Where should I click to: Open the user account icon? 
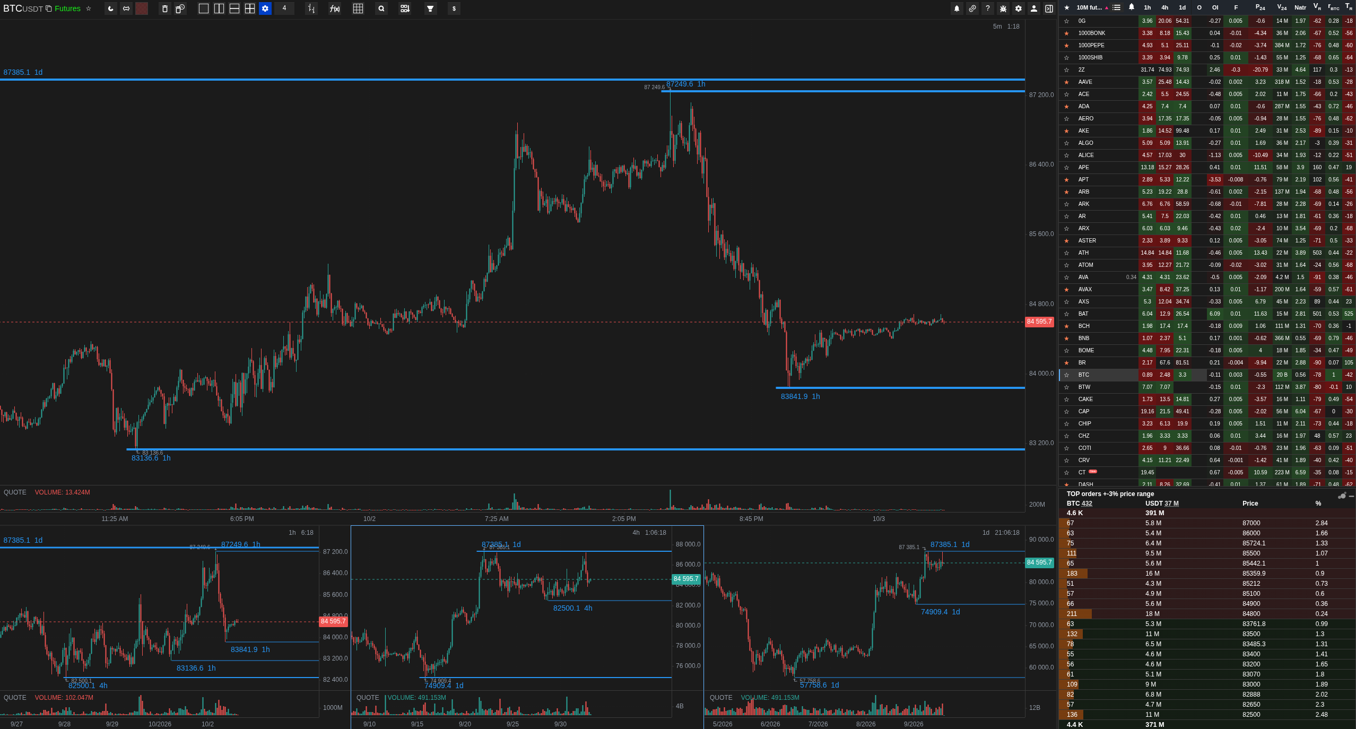(1034, 8)
